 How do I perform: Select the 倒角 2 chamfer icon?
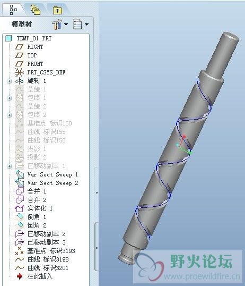tap(20, 225)
